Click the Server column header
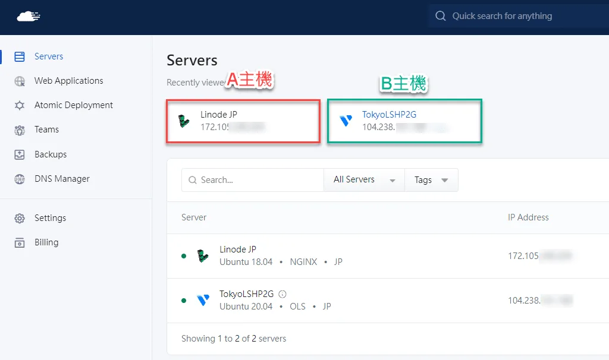The image size is (609, 360). click(194, 217)
